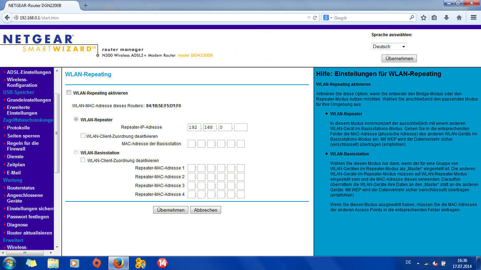
Task: Open Dienste in the sidebar
Action: tap(15, 156)
